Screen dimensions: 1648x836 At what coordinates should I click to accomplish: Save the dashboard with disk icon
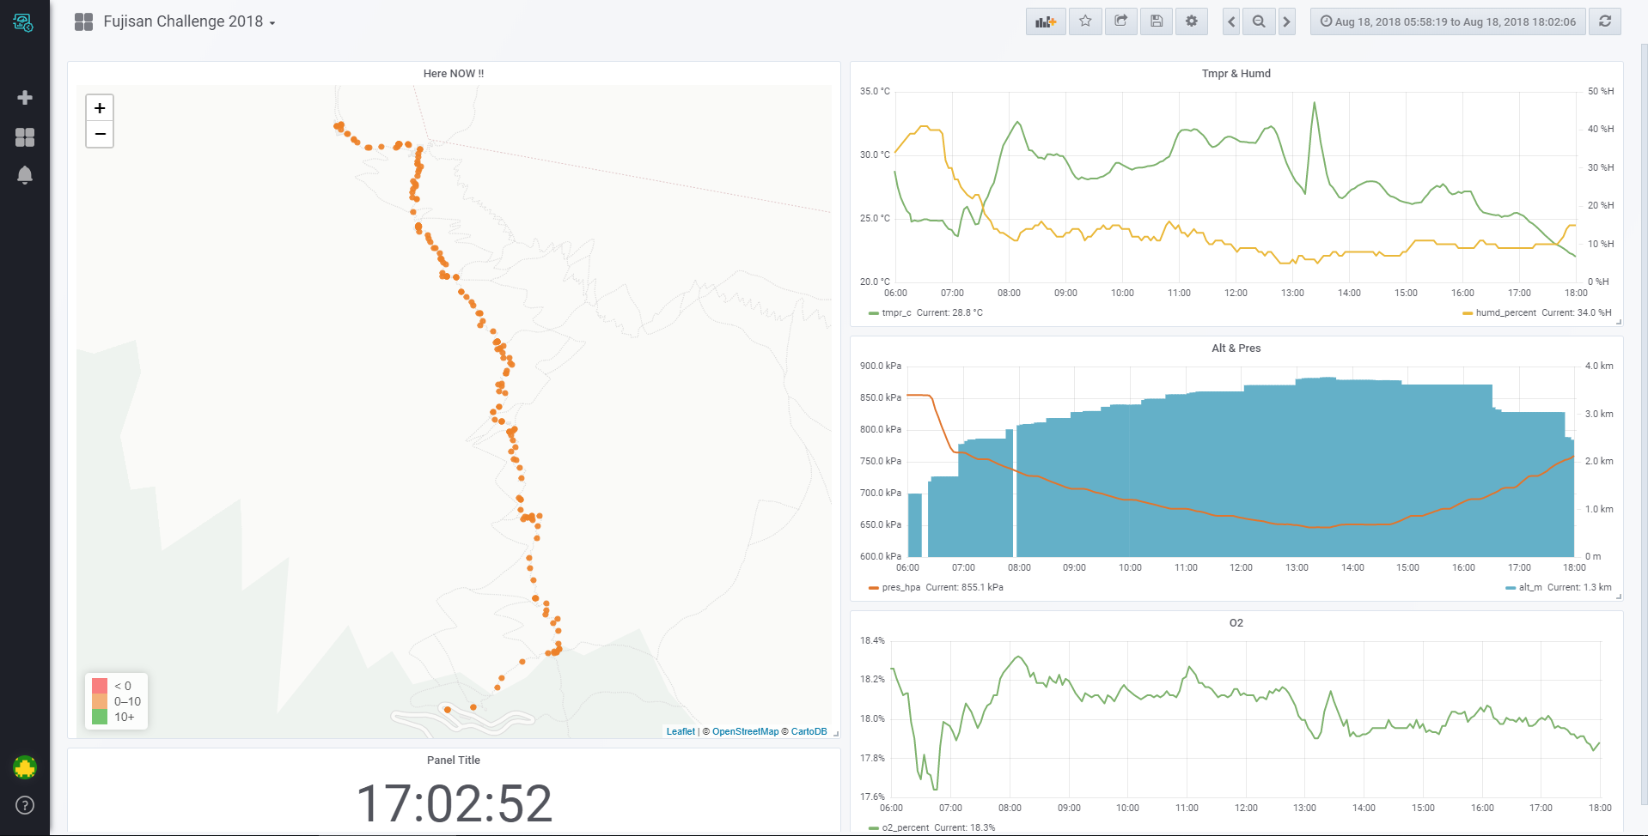(1157, 21)
